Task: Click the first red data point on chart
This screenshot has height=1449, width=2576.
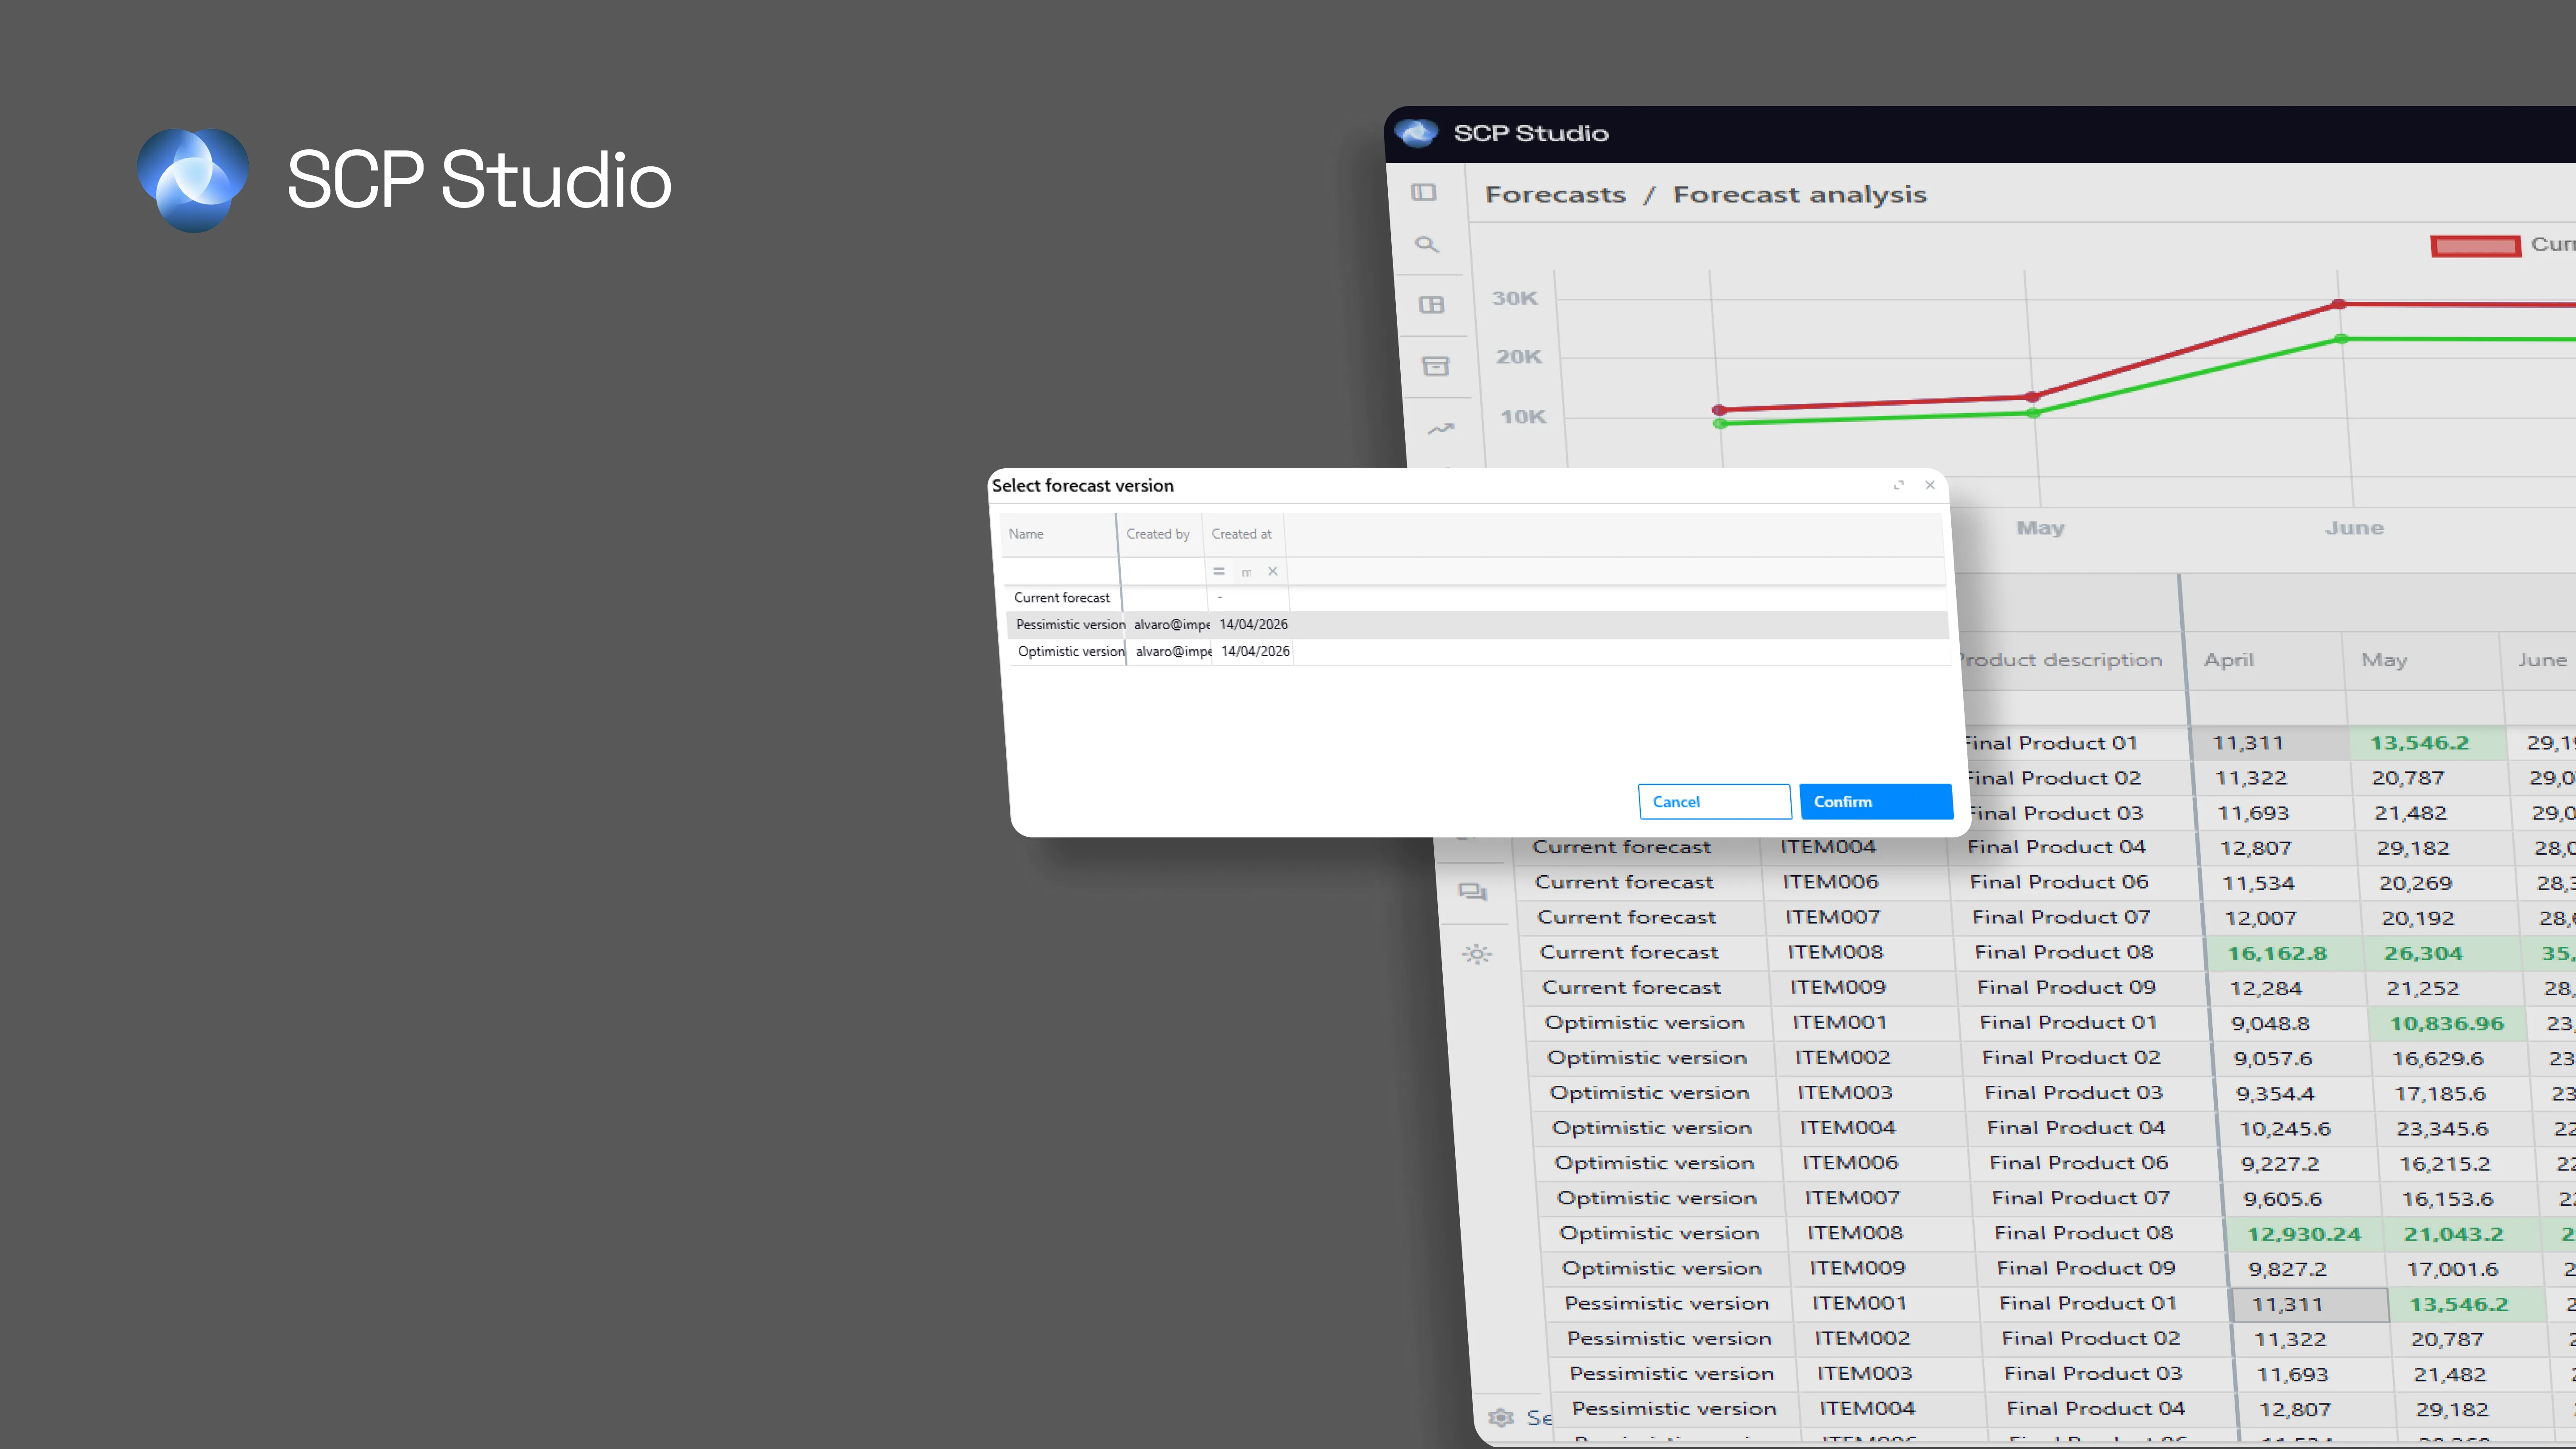Action: pyautogui.click(x=1719, y=410)
